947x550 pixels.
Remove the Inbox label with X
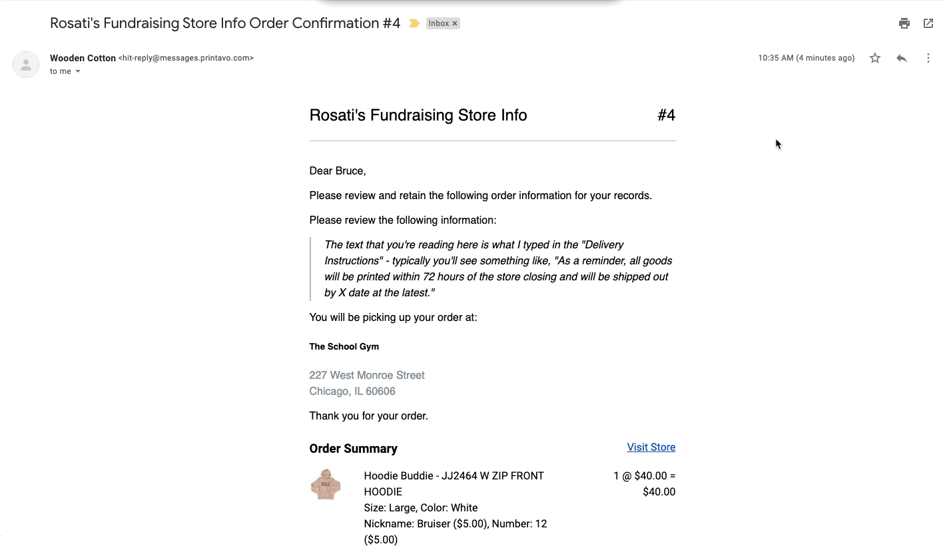click(x=455, y=23)
